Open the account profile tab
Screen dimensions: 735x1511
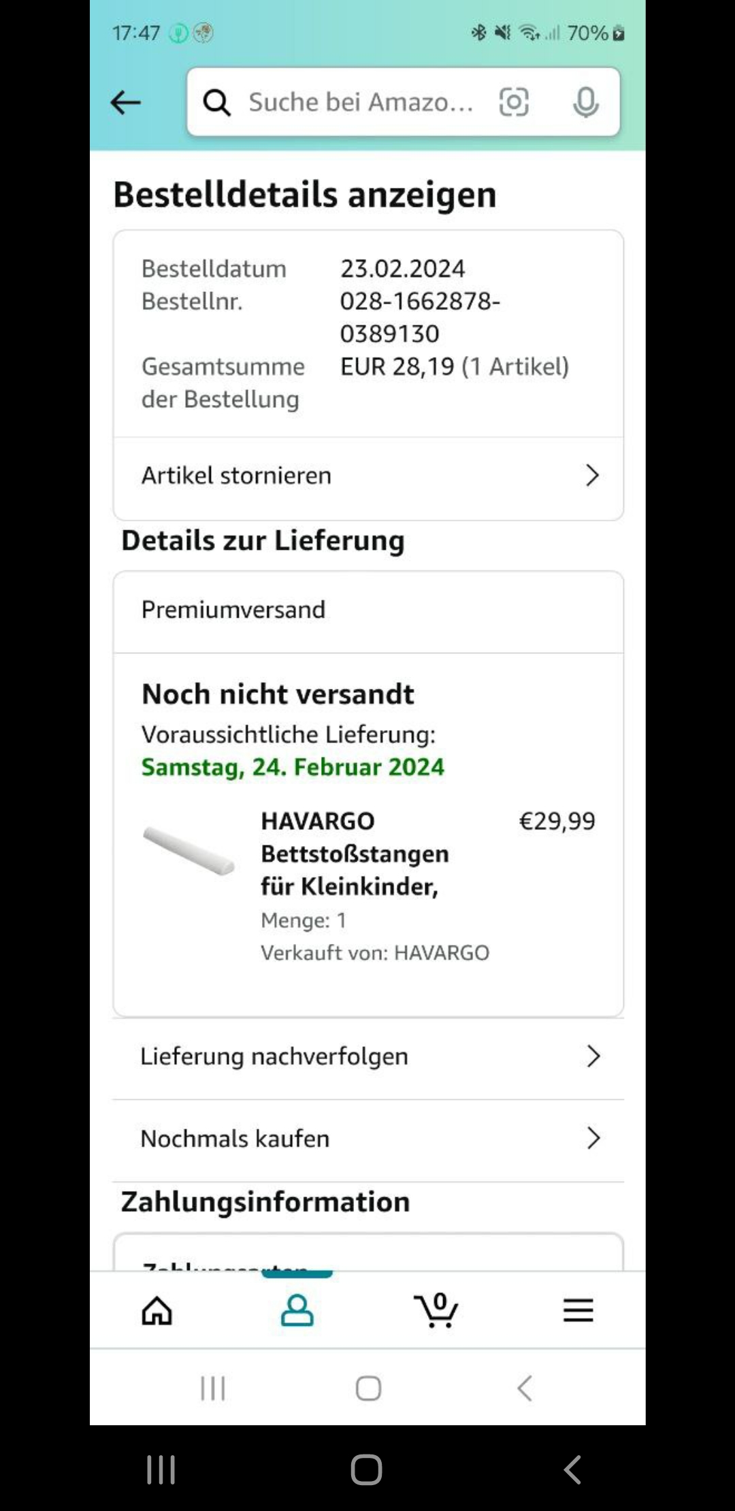pyautogui.click(x=297, y=1310)
